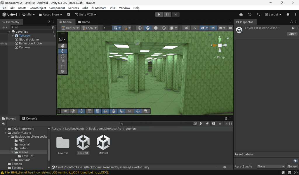Lock the Inspector panel
Screen dimensions: 299x175
[291, 22]
